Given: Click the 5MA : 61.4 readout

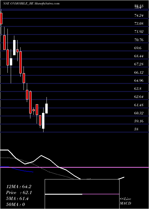Looking at the screenshot, I should pos(17,199).
